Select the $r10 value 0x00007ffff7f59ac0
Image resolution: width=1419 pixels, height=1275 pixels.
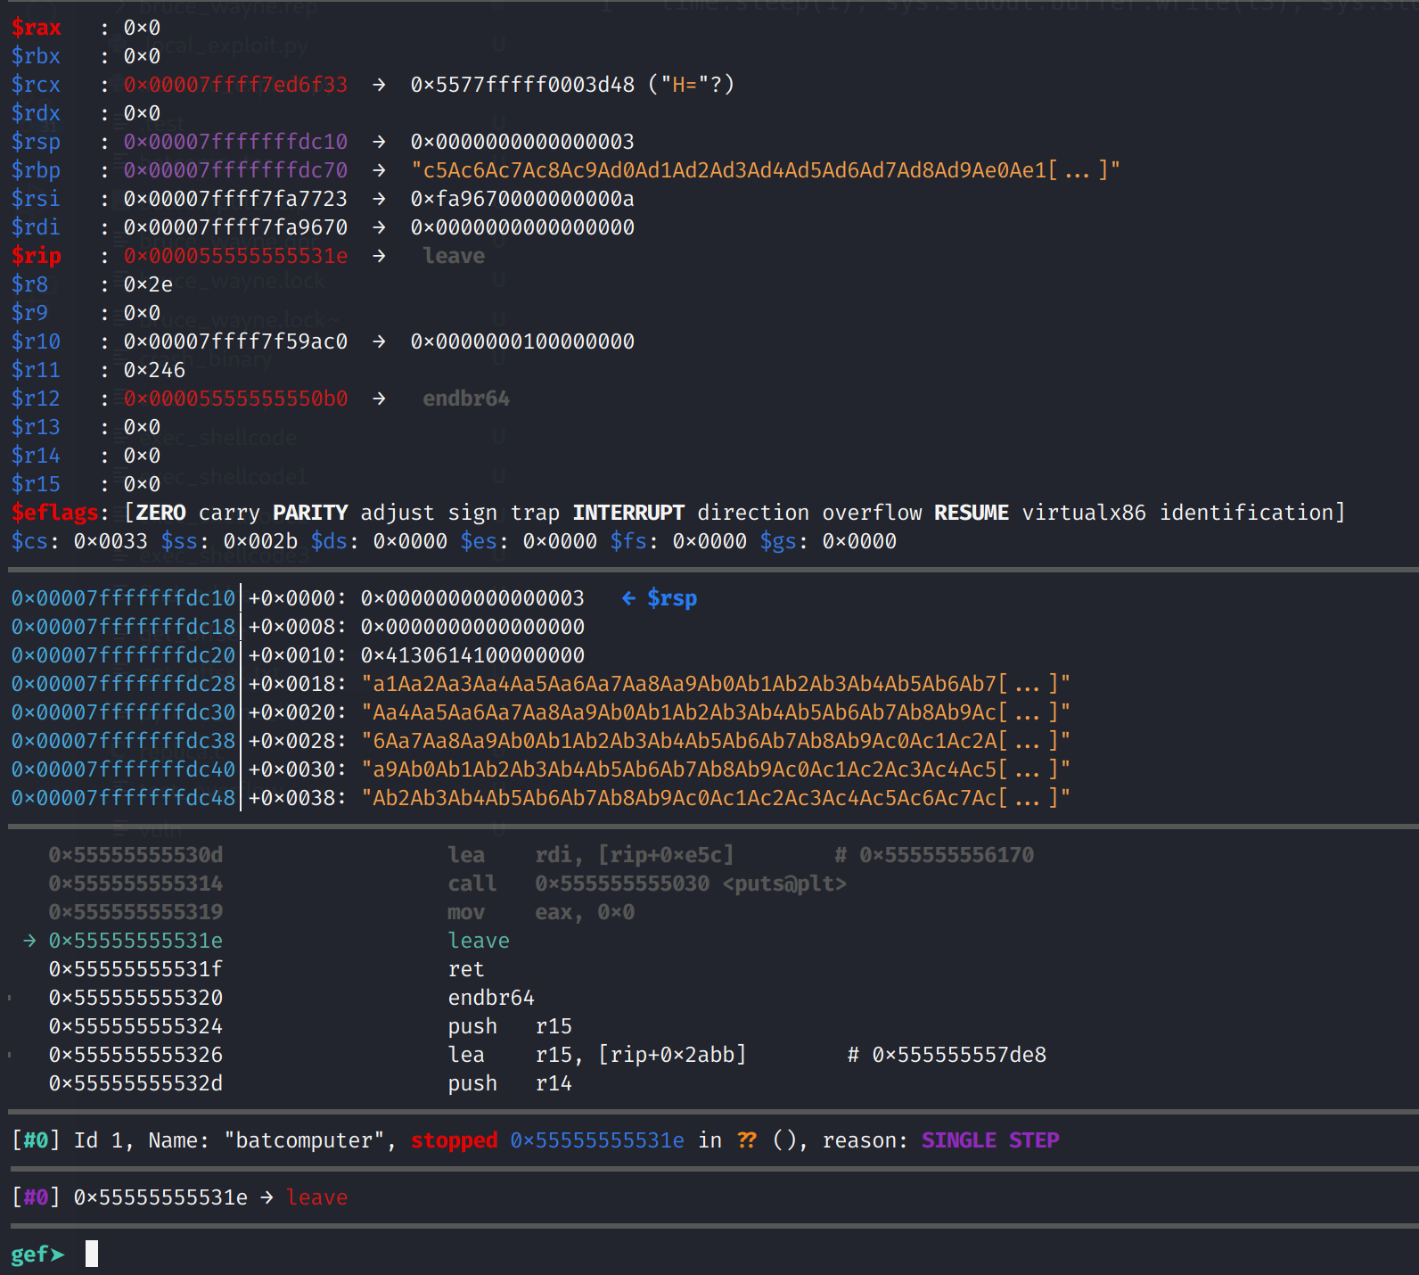click(235, 341)
